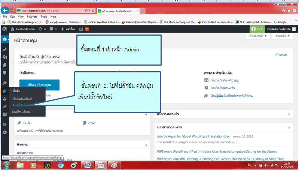Select เพิ่มปลั๊กอินใหม่ in plugin submenu
299x171 pixels.
click(20, 105)
